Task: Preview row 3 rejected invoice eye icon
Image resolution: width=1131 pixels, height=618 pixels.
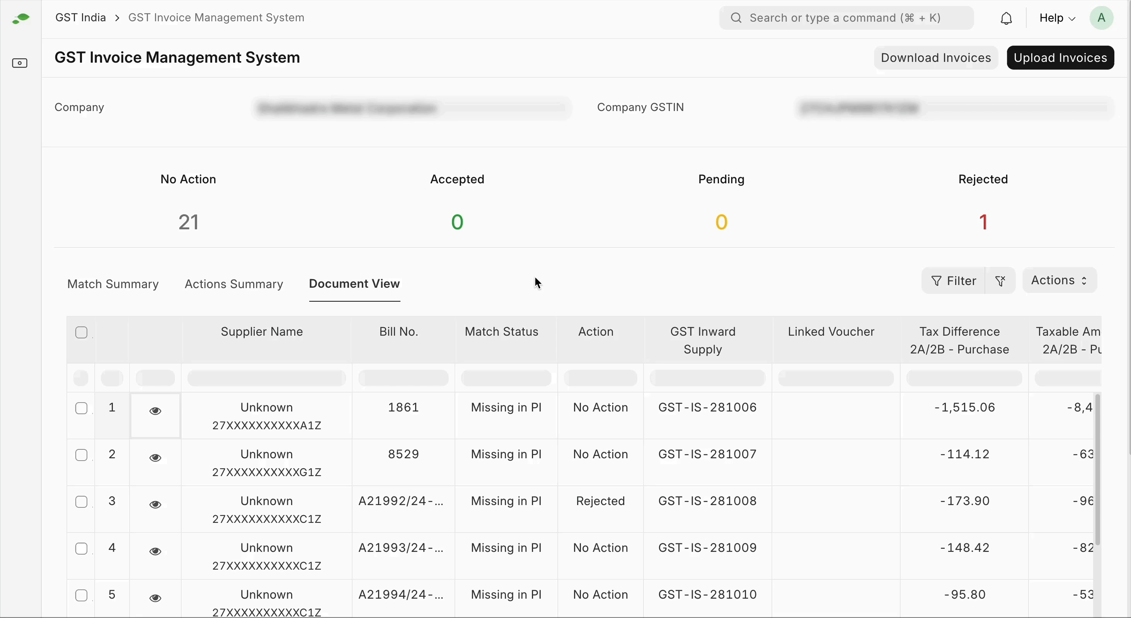Action: pos(155,505)
